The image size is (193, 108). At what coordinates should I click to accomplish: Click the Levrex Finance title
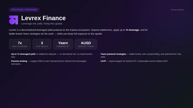[x=43, y=18]
